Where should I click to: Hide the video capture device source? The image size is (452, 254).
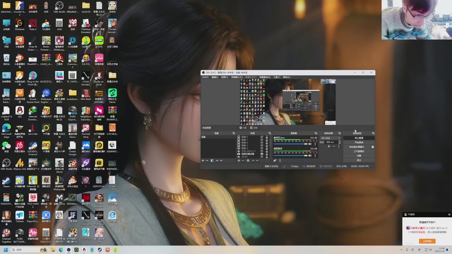tap(262, 153)
